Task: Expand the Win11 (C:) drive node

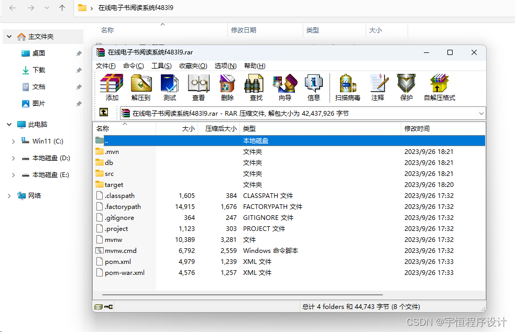Action: [14, 141]
